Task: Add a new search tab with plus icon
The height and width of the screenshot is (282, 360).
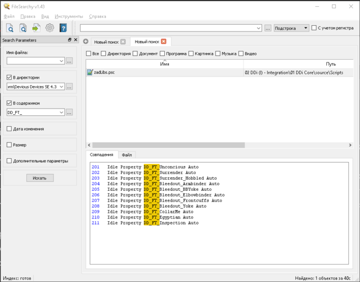Action: click(x=86, y=42)
